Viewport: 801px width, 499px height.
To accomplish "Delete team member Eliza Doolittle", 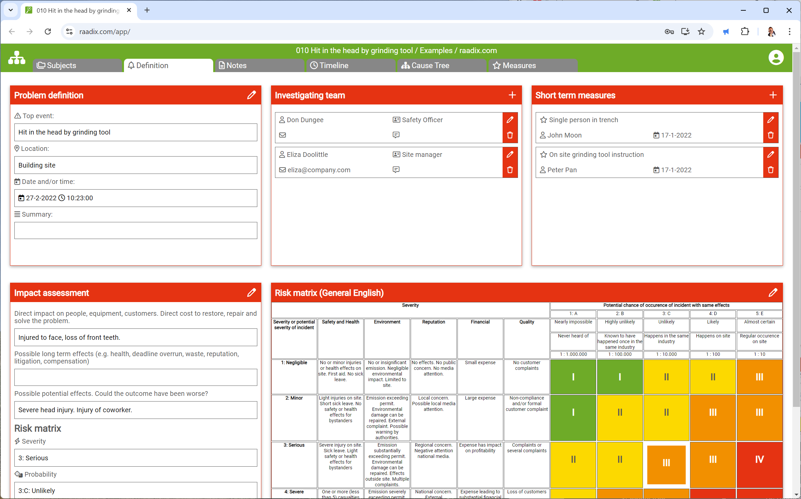I will click(x=510, y=170).
